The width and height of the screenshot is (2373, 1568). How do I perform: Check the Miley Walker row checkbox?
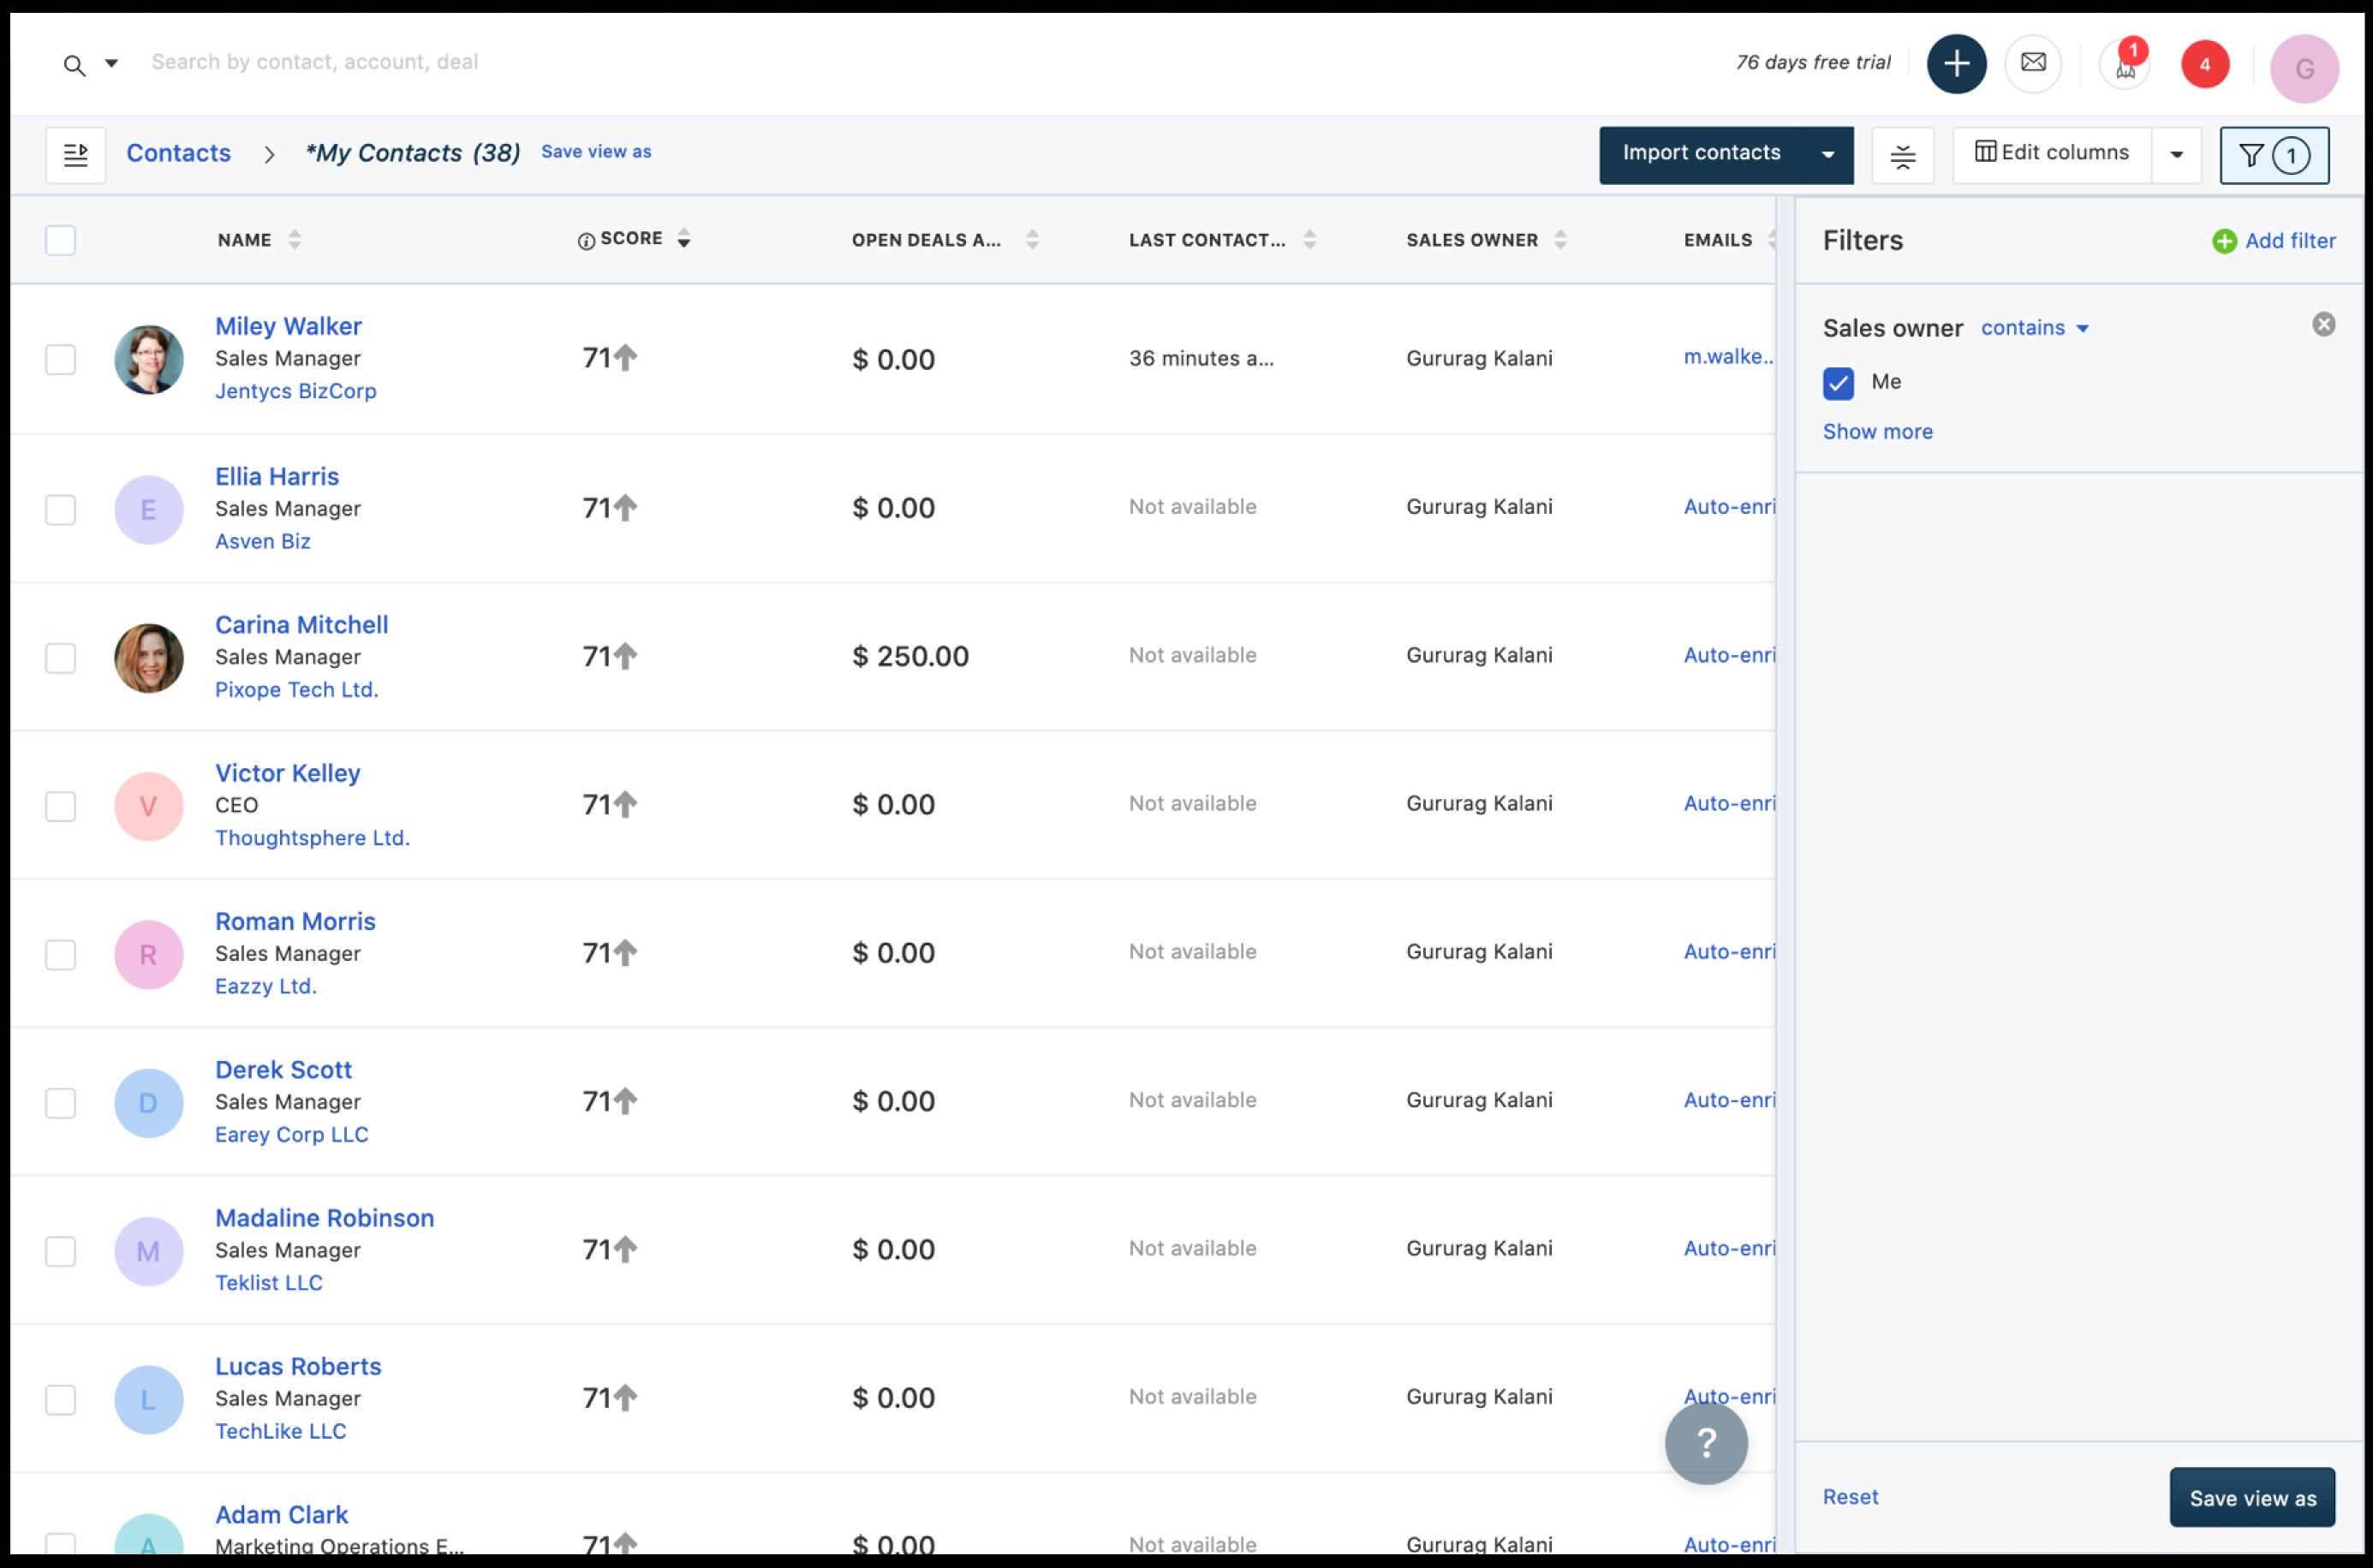pos(60,359)
